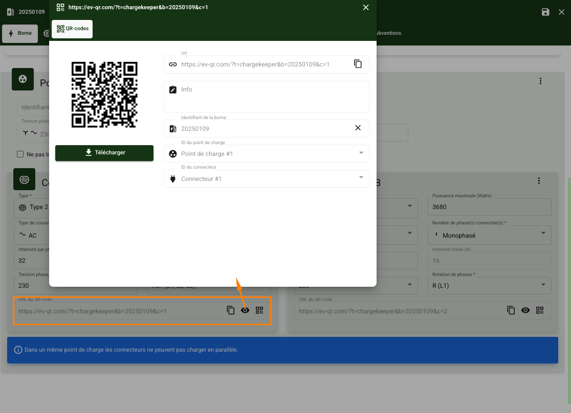Select the QR-codes tab
571x413 pixels.
tap(72, 29)
